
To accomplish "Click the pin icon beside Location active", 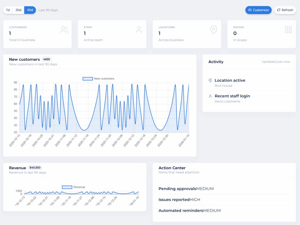I will (210, 80).
